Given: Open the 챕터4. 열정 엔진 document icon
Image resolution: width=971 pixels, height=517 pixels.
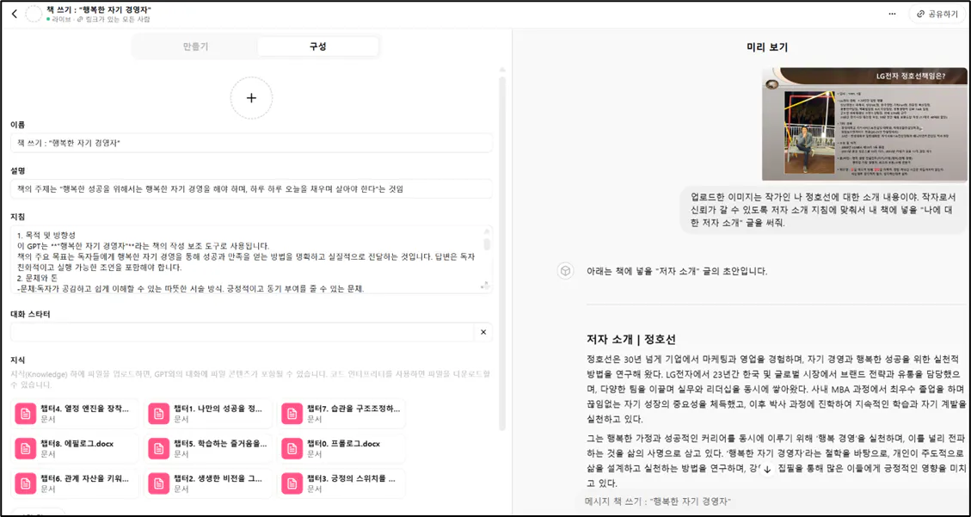Looking at the screenshot, I should 24,411.
